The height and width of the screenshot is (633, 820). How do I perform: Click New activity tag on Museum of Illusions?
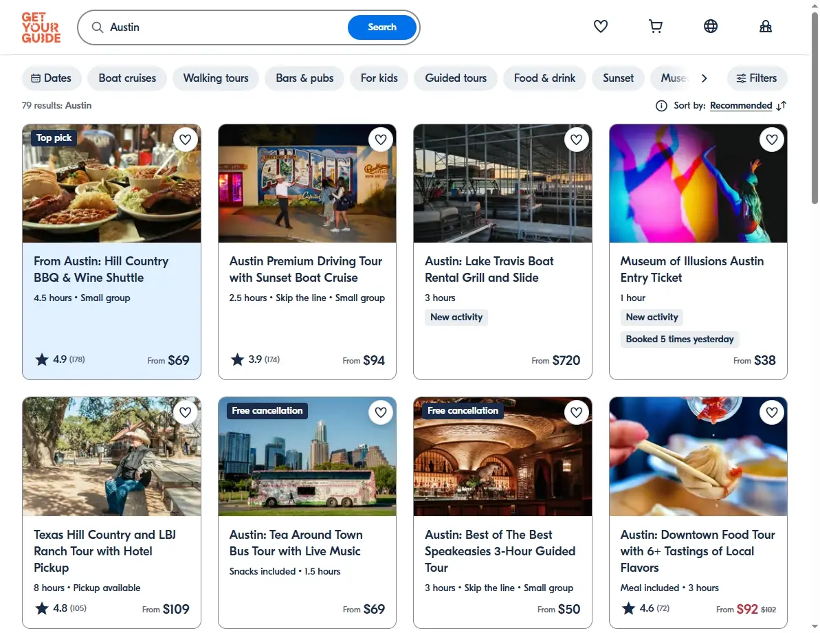coord(652,318)
